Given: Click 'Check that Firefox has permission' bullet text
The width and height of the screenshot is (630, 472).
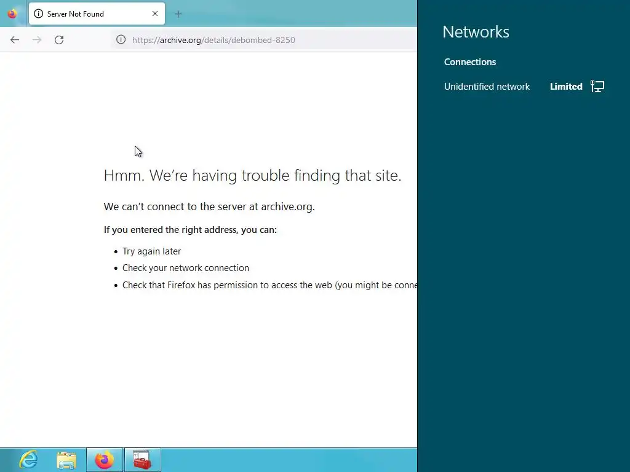Looking at the screenshot, I should click(269, 285).
